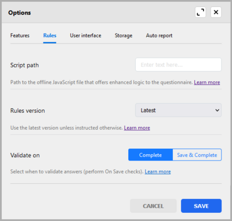Open the User interface tab
Viewport: 232px width, 221px height.
tap(85, 35)
